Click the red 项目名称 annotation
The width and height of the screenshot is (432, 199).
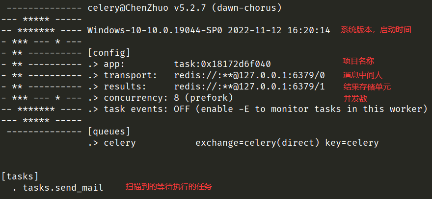tap(358, 61)
